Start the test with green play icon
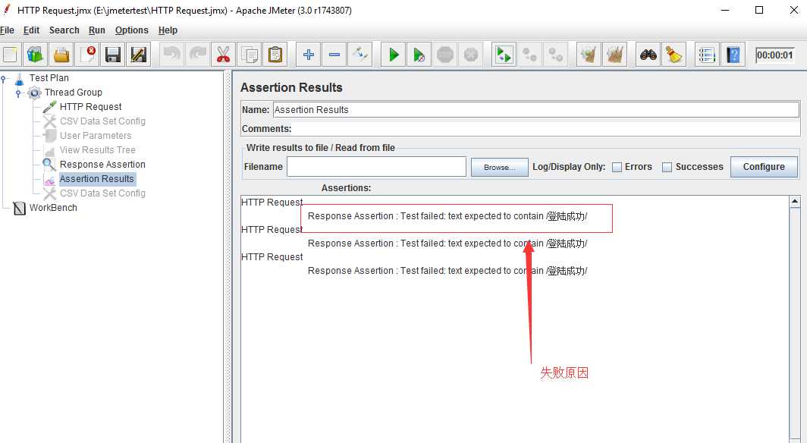 click(394, 54)
